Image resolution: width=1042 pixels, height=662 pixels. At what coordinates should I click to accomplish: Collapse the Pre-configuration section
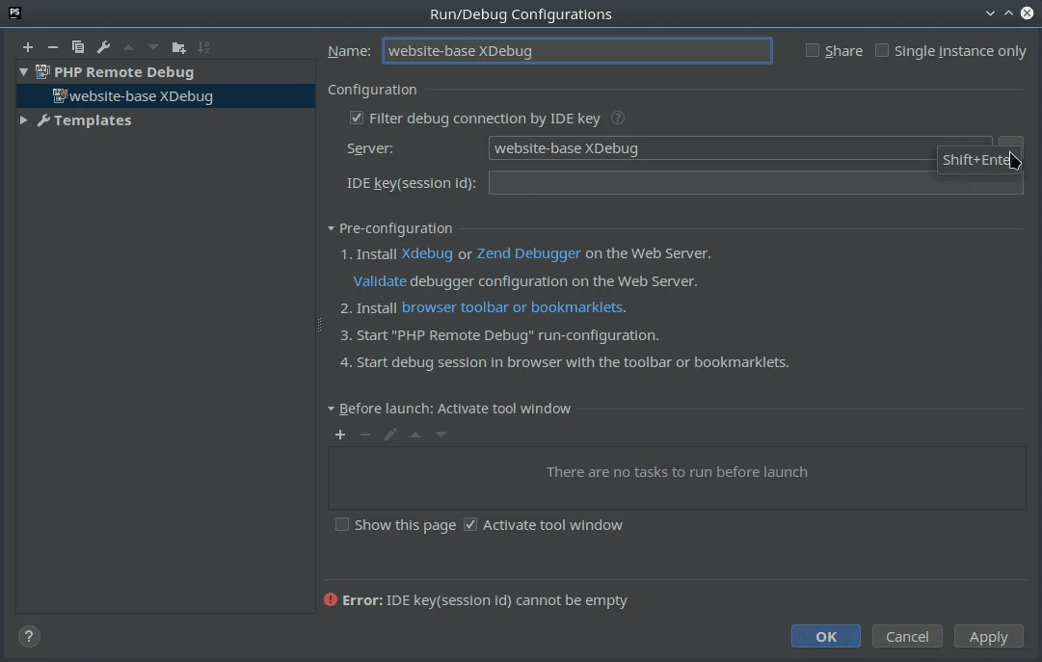(x=331, y=228)
